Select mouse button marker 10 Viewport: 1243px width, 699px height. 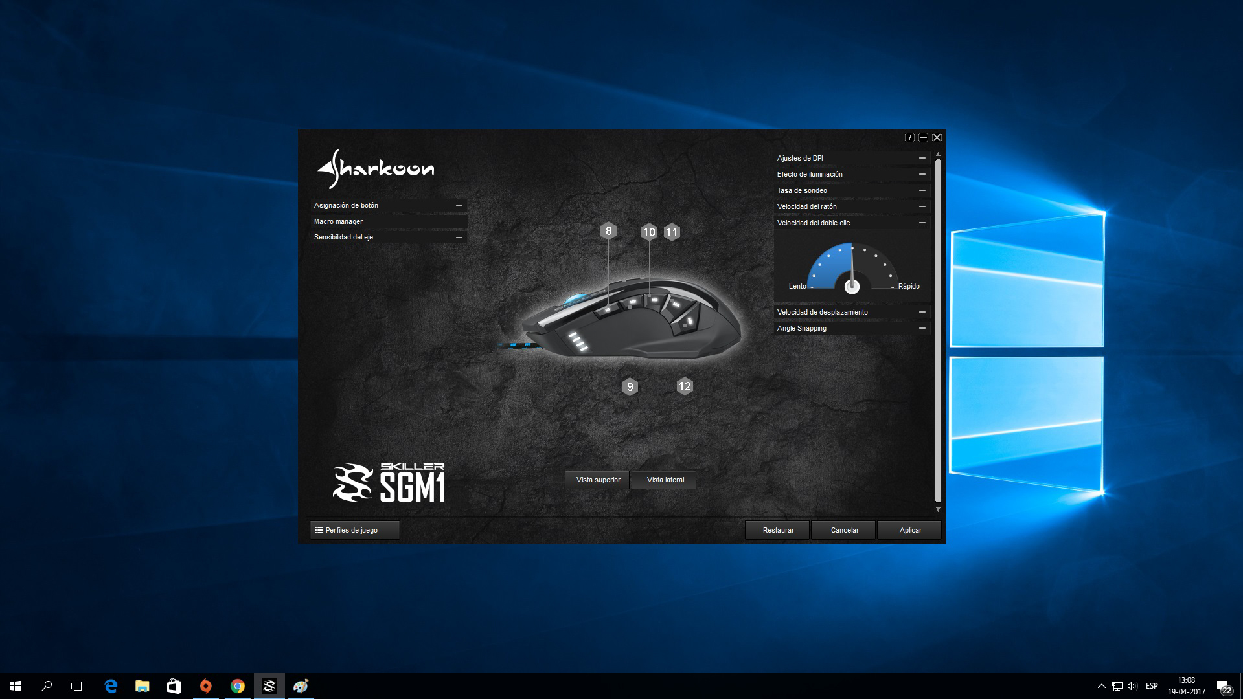coord(649,232)
